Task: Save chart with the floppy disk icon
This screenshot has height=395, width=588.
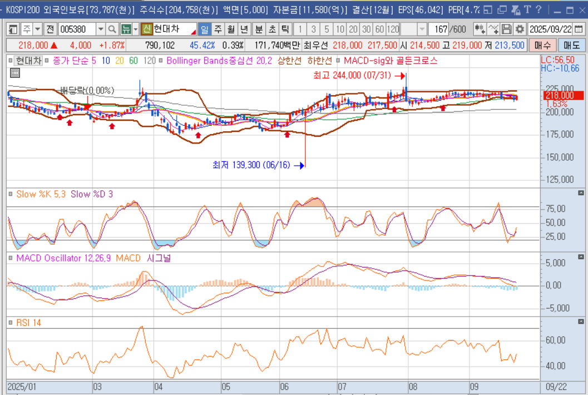Action: coord(507,29)
